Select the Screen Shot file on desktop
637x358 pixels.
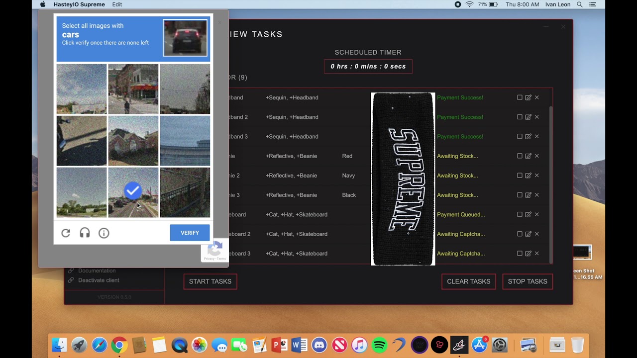[582, 252]
